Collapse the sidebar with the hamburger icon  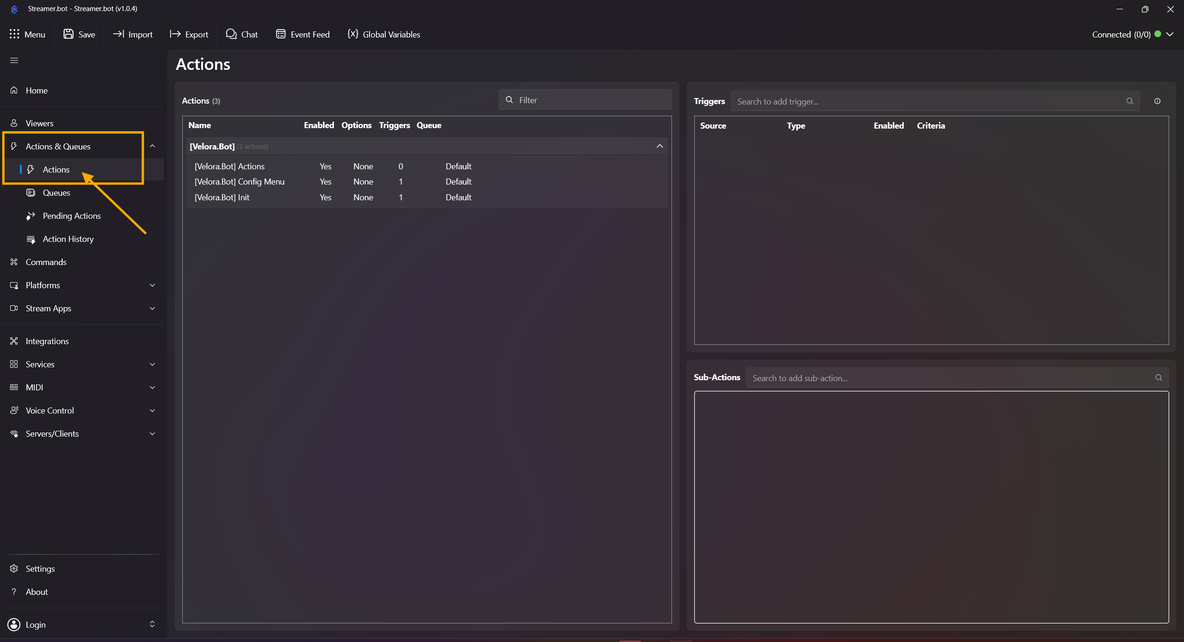point(14,61)
